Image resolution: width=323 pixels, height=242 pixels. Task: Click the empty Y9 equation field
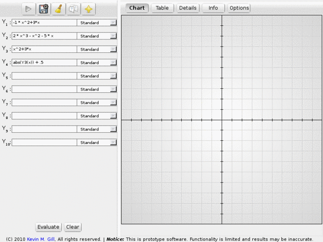coord(44,129)
